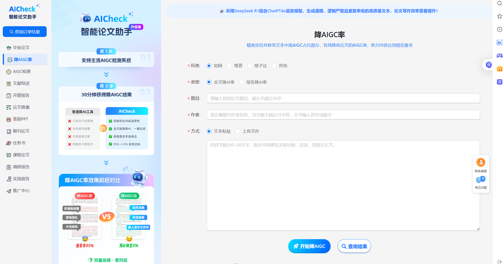Select 文本粘贴 input method

tap(209, 131)
